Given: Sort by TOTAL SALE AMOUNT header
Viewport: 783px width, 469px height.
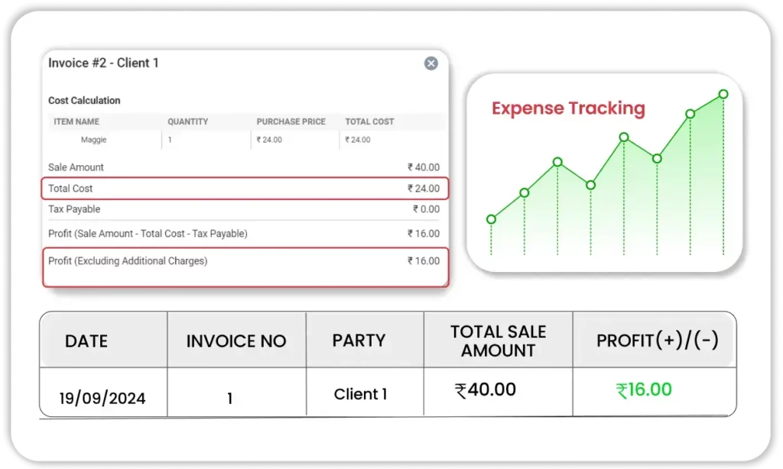Looking at the screenshot, I should point(498,341).
